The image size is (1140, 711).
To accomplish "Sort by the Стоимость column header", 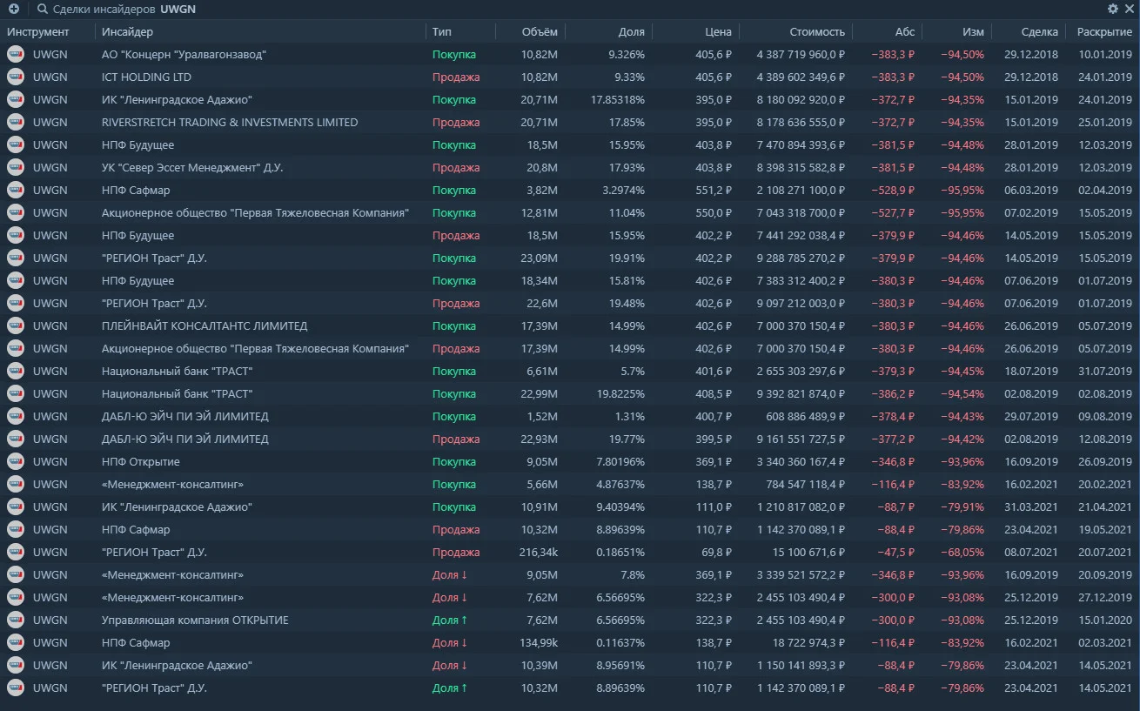I will 817,32.
